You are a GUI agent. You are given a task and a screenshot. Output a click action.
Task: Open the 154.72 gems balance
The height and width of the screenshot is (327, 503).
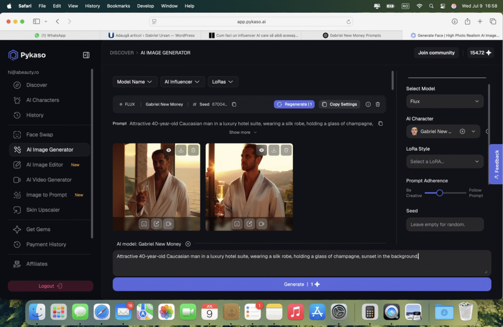point(480,53)
